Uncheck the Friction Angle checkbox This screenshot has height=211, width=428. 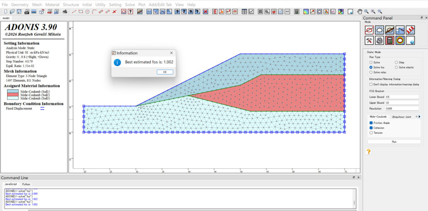[371, 123]
